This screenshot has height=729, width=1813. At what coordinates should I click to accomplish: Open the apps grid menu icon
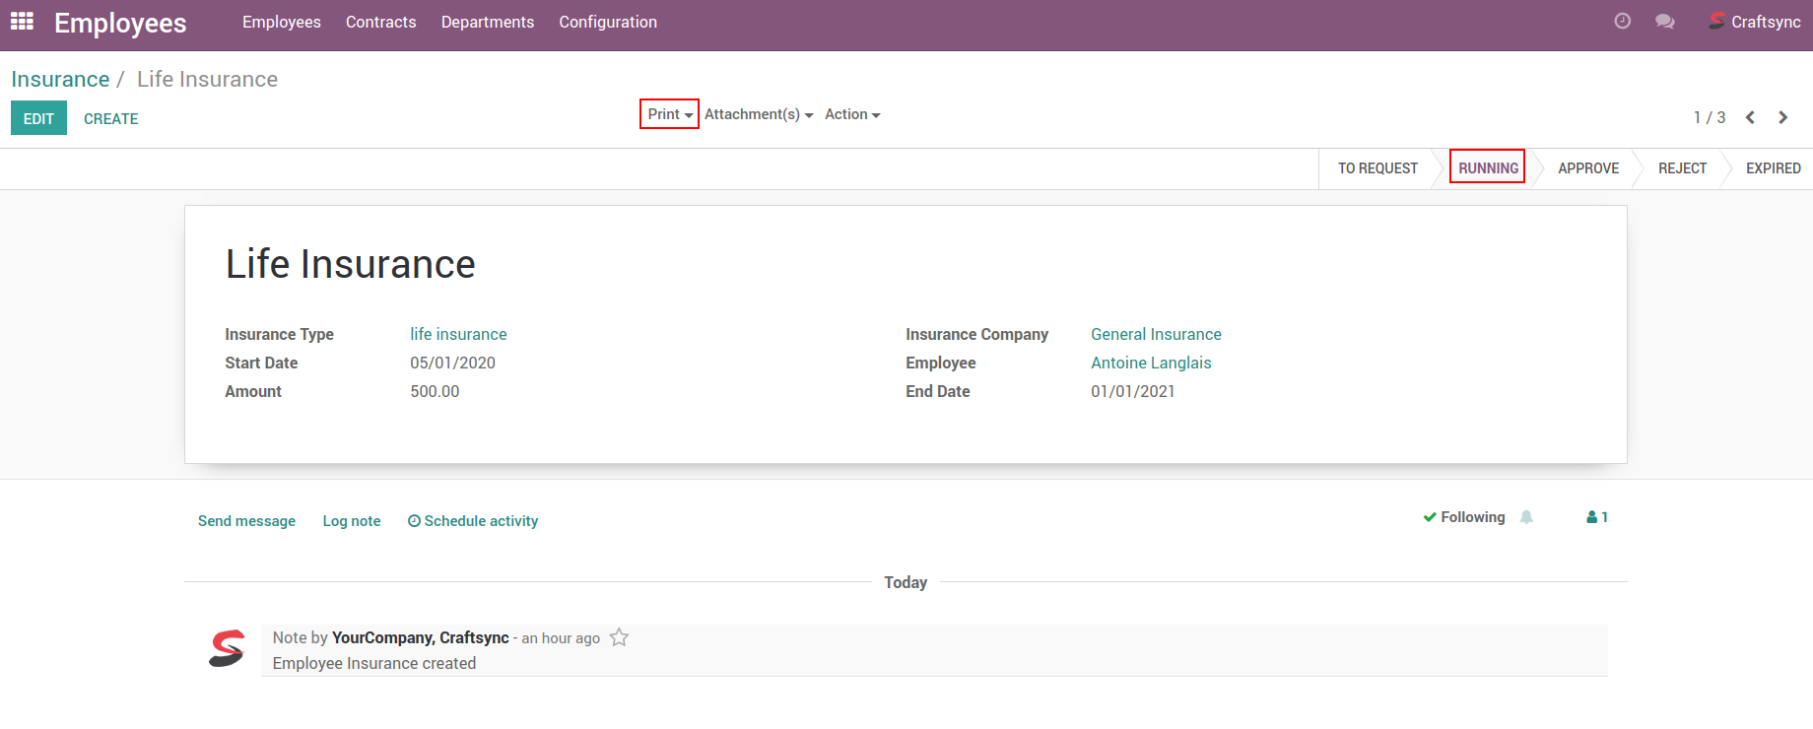pyautogui.click(x=22, y=21)
